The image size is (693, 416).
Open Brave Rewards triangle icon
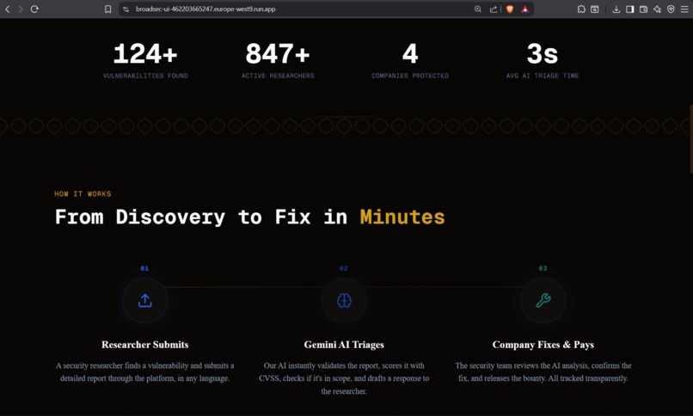tap(525, 9)
